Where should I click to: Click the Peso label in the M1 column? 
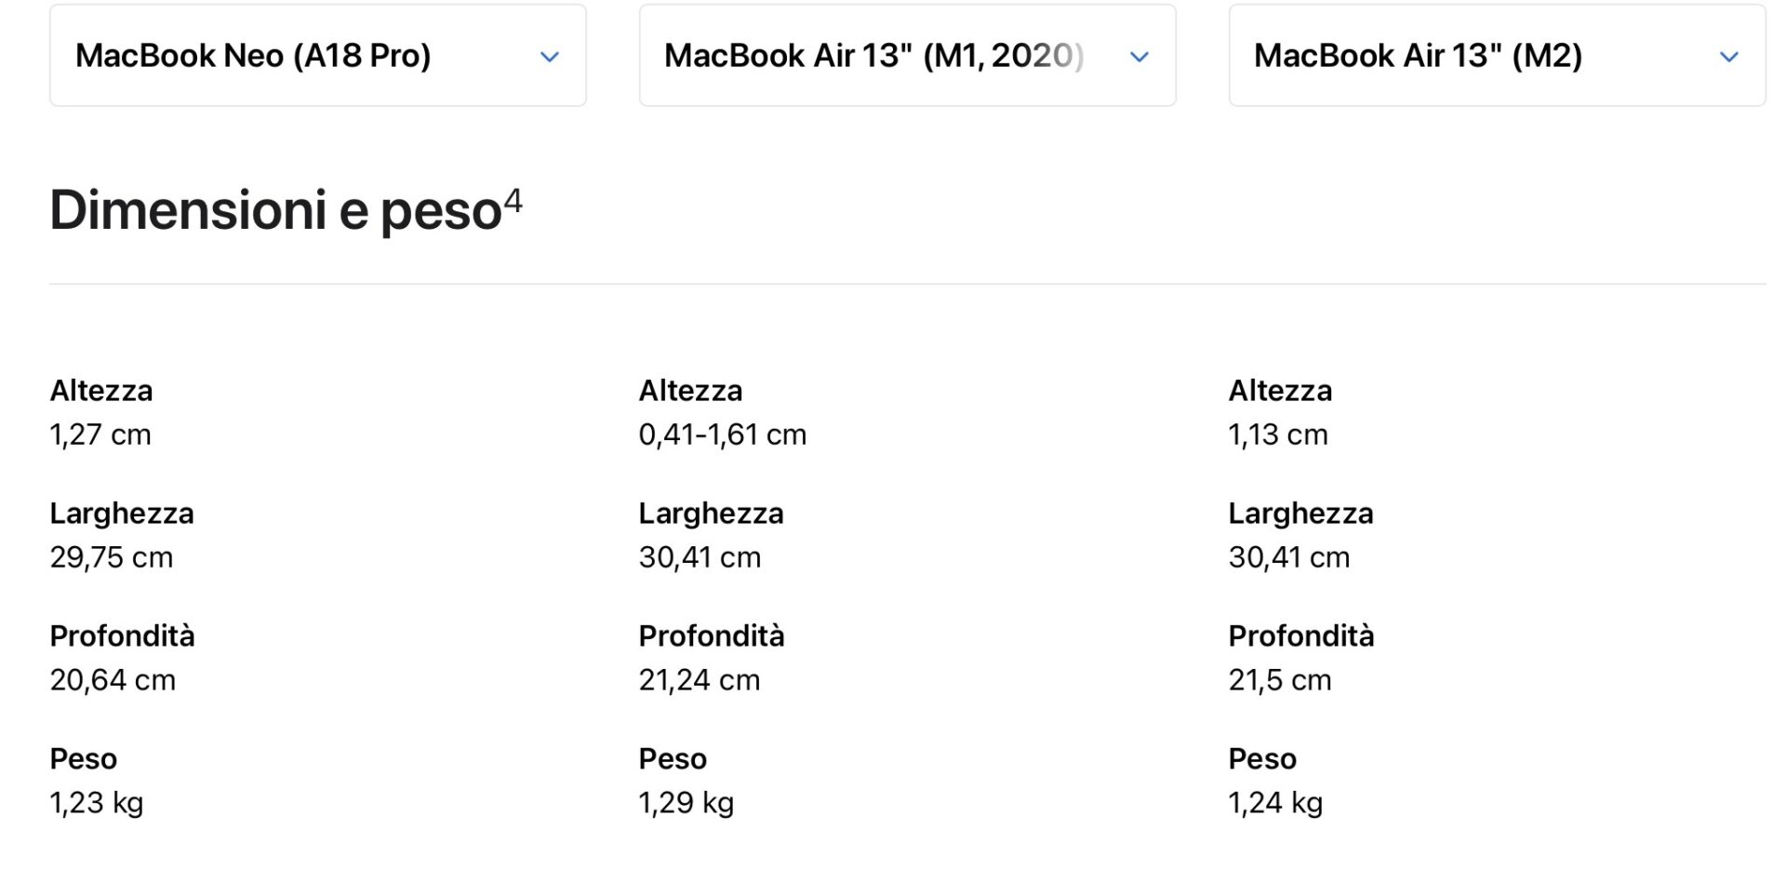click(673, 759)
